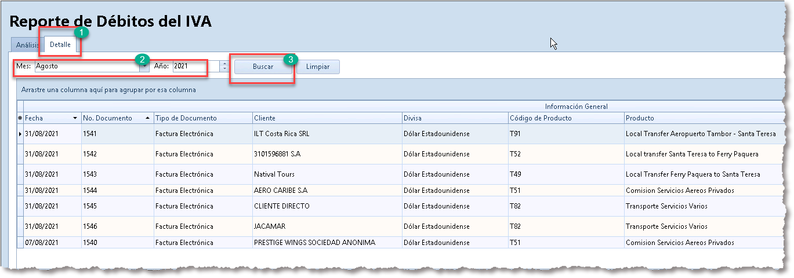The width and height of the screenshot is (794, 278).
Task: Click product code T49 cell
Action: point(566,174)
